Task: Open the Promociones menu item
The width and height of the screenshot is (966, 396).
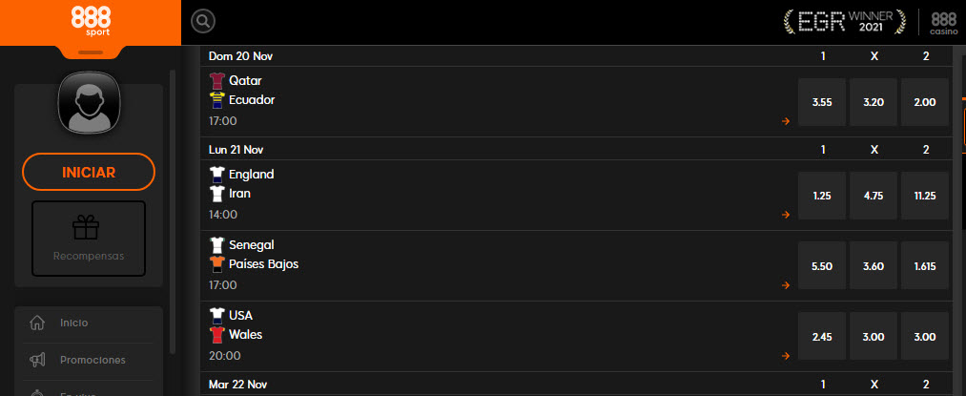Action: pyautogui.click(x=92, y=360)
